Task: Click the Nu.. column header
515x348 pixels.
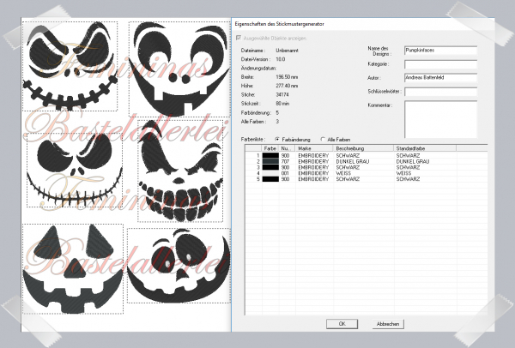Action: click(287, 148)
